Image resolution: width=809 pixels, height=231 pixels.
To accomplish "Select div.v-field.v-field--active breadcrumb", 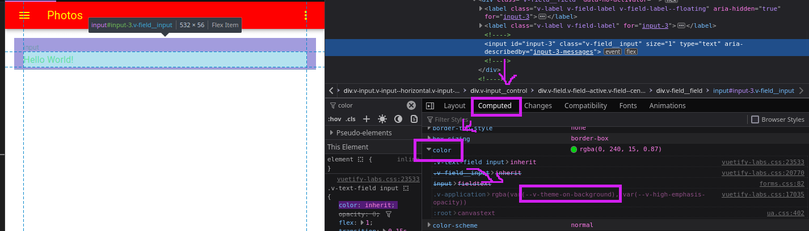I will click(592, 91).
